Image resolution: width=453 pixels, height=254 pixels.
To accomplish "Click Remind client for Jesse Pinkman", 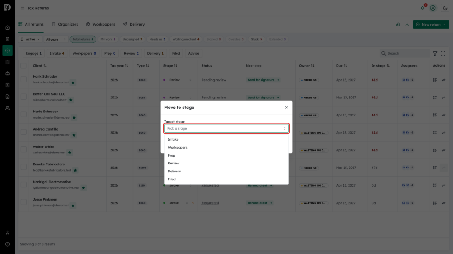I will 260,203.
